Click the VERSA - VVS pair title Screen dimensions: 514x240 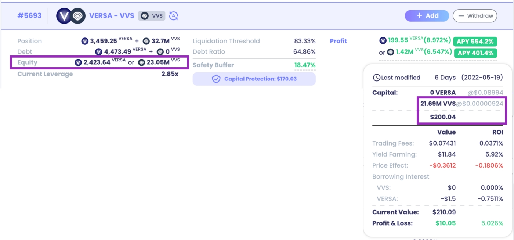[112, 16]
